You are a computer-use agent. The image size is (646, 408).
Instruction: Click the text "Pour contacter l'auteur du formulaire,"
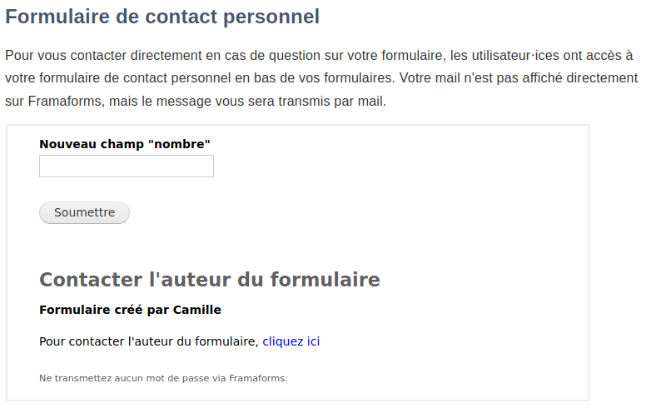click(149, 341)
